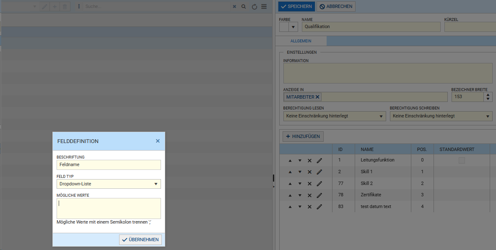Image resolution: width=496 pixels, height=250 pixels.
Task: Delete the Zertifikate row
Action: click(x=309, y=195)
